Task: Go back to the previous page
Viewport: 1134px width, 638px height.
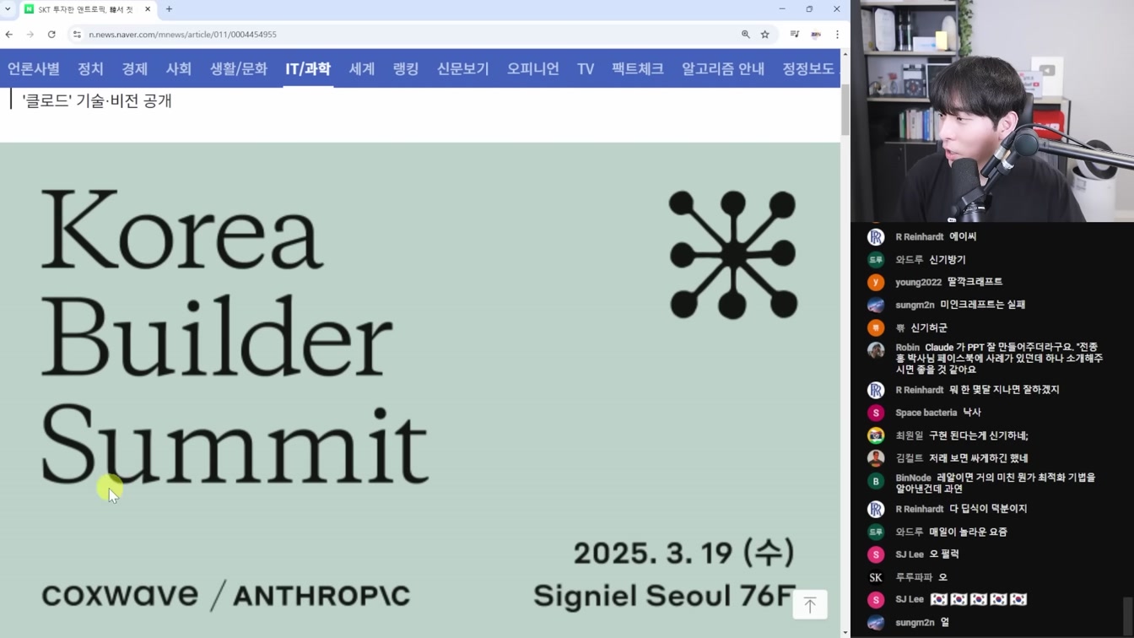Action: [x=9, y=35]
